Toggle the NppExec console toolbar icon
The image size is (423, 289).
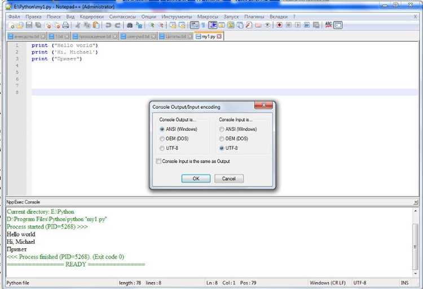point(338,25)
